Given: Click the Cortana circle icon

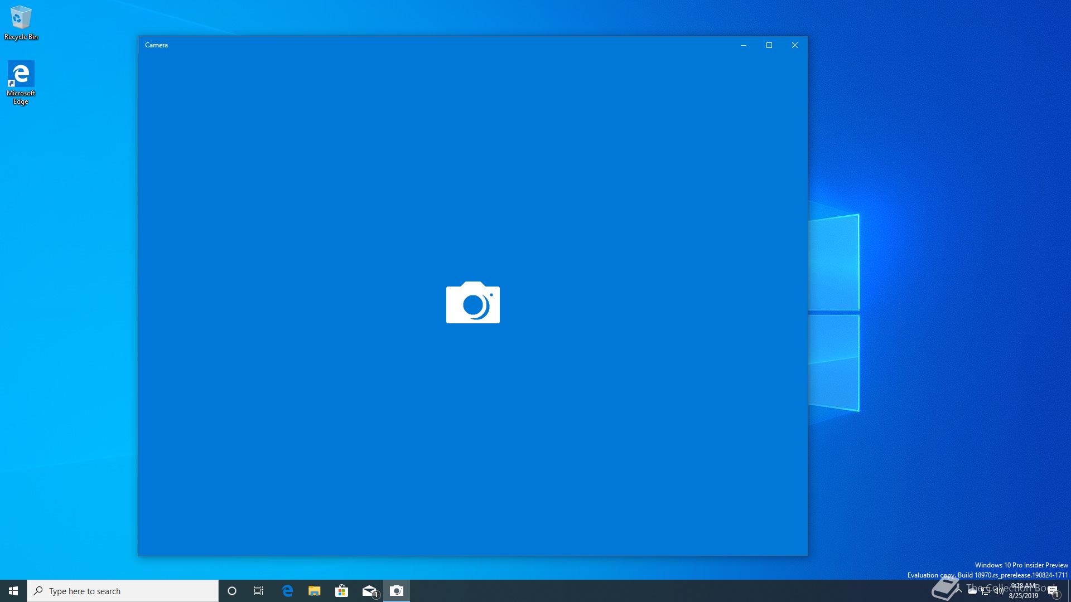Looking at the screenshot, I should 232,591.
